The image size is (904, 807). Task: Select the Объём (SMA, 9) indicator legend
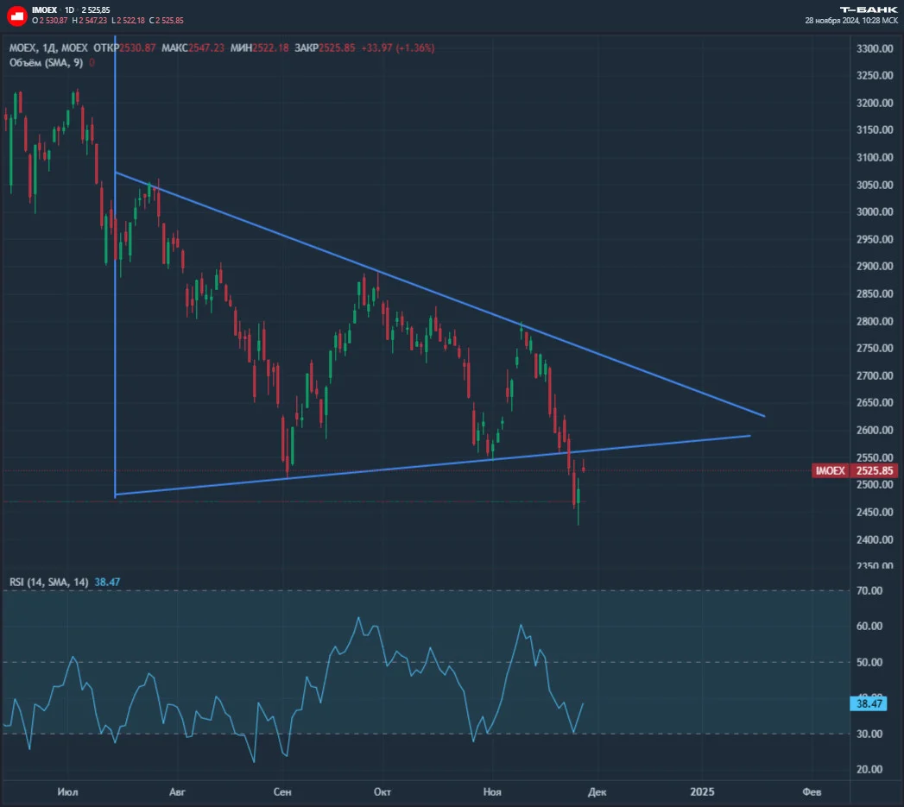tap(46, 63)
